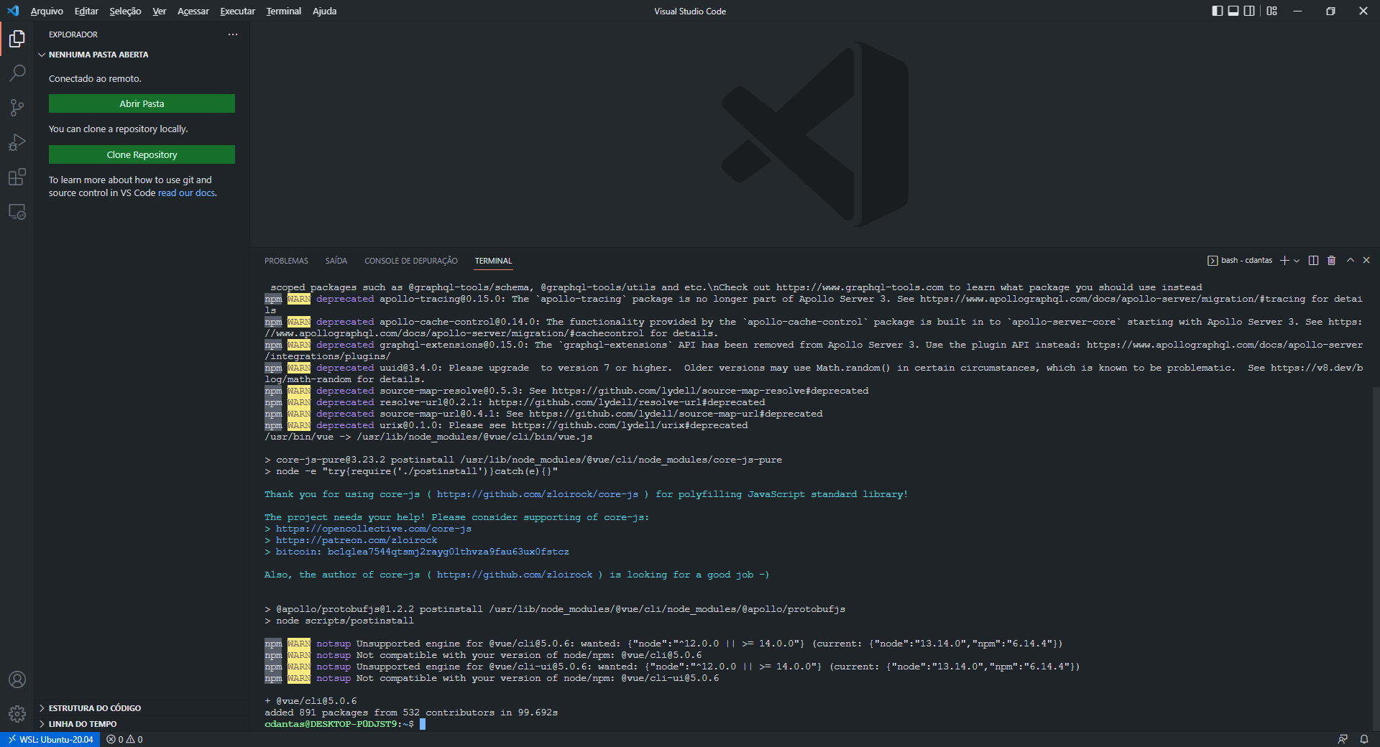1380x747 pixels.
Task: Close the terminal panel
Action: (1366, 260)
